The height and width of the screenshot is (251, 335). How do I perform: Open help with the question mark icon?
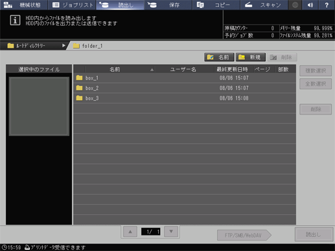pos(327,5)
